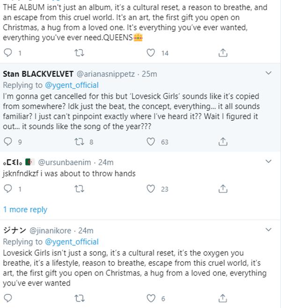Retweet Stan BLACKVELVET's Lovesick Girls tweet
This screenshot has height=308, width=281.
(x=80, y=141)
